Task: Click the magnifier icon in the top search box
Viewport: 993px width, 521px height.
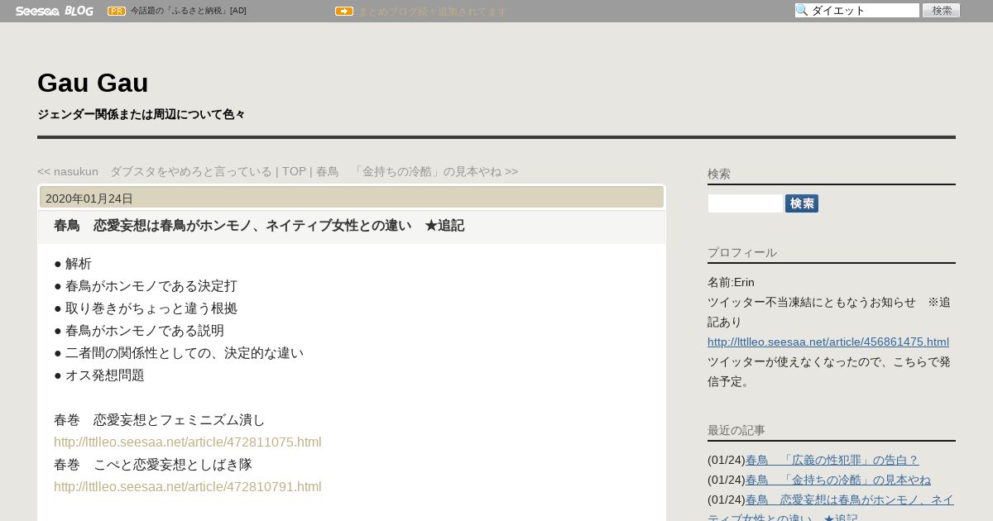Action: pos(802,10)
